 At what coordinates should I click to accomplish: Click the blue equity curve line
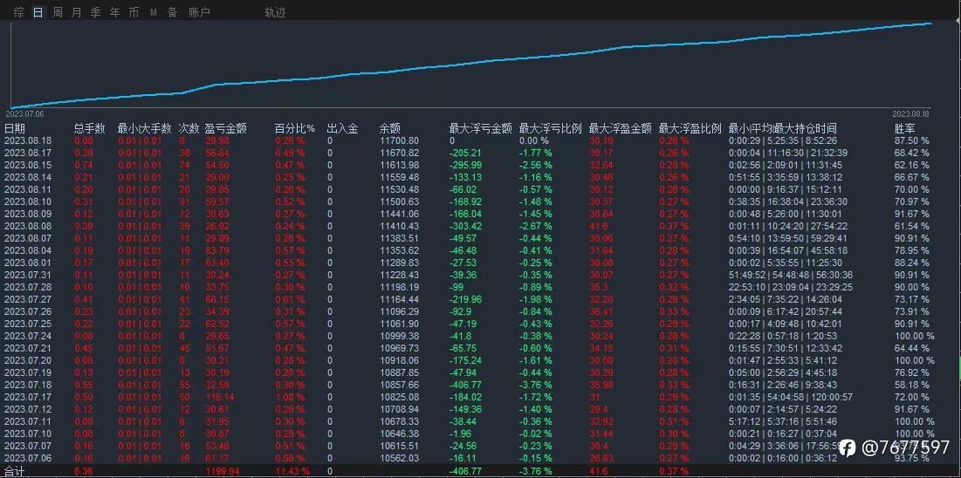472,65
